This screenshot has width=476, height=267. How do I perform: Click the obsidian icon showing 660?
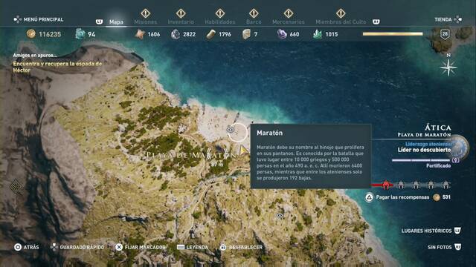coord(282,34)
